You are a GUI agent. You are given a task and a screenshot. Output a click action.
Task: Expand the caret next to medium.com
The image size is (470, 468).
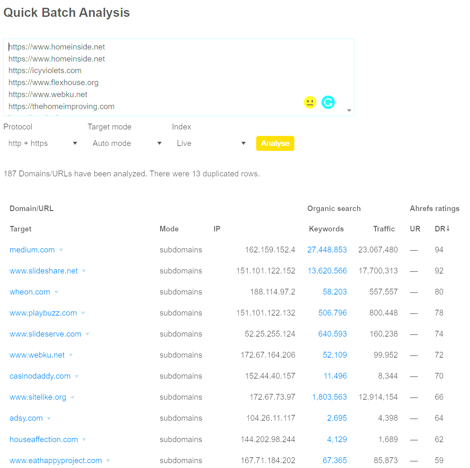[61, 250]
